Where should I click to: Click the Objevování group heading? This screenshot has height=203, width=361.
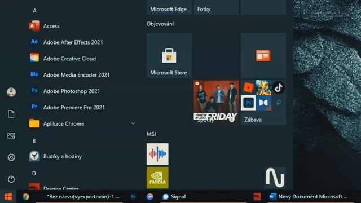(x=160, y=24)
